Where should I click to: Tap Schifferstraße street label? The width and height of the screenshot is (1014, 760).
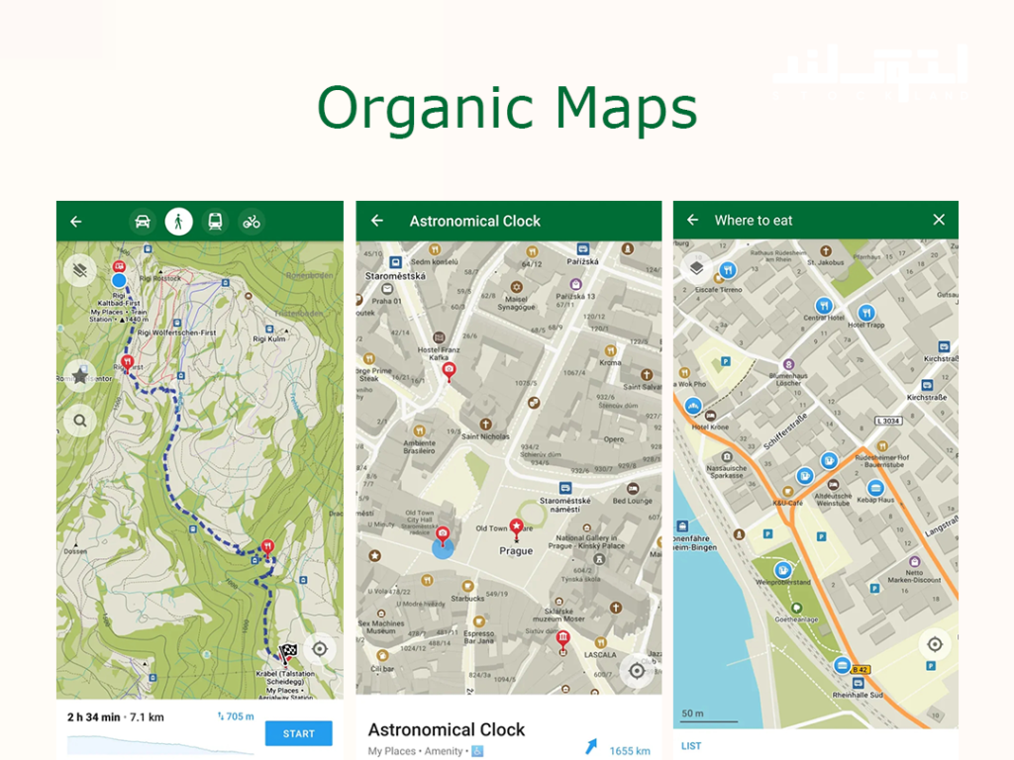coord(785,431)
